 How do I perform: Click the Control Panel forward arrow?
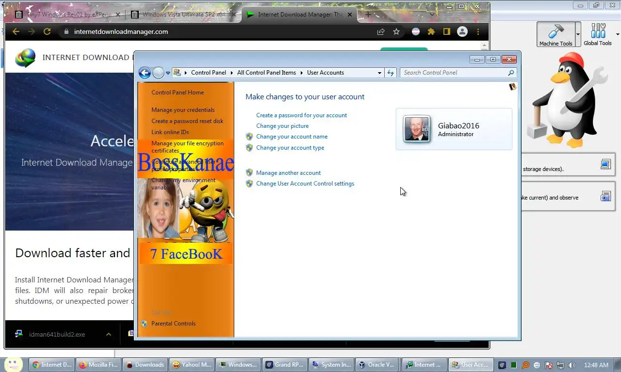(158, 73)
